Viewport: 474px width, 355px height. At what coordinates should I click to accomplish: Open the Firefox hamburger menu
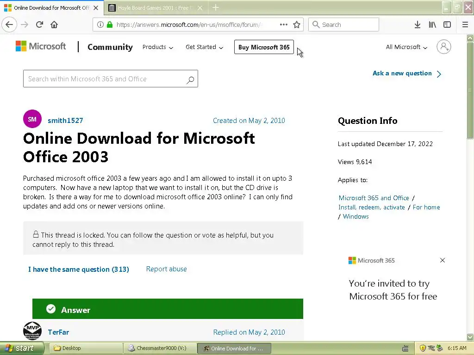465,24
